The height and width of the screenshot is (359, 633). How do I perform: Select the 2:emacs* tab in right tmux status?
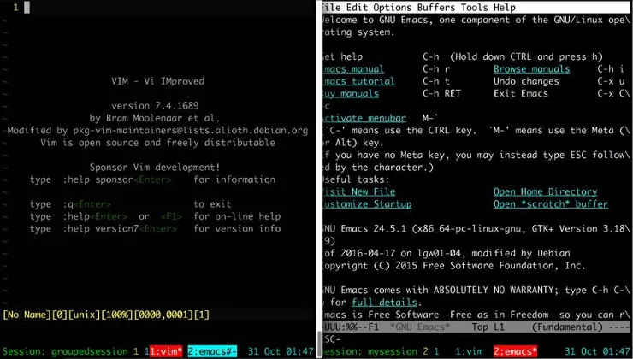(x=515, y=351)
